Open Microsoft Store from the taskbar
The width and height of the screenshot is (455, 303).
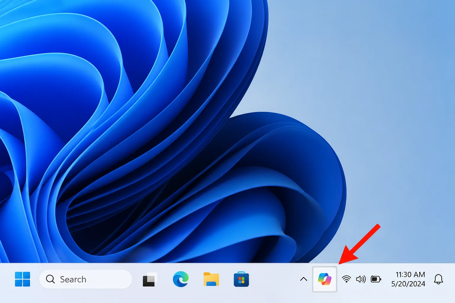tap(241, 279)
